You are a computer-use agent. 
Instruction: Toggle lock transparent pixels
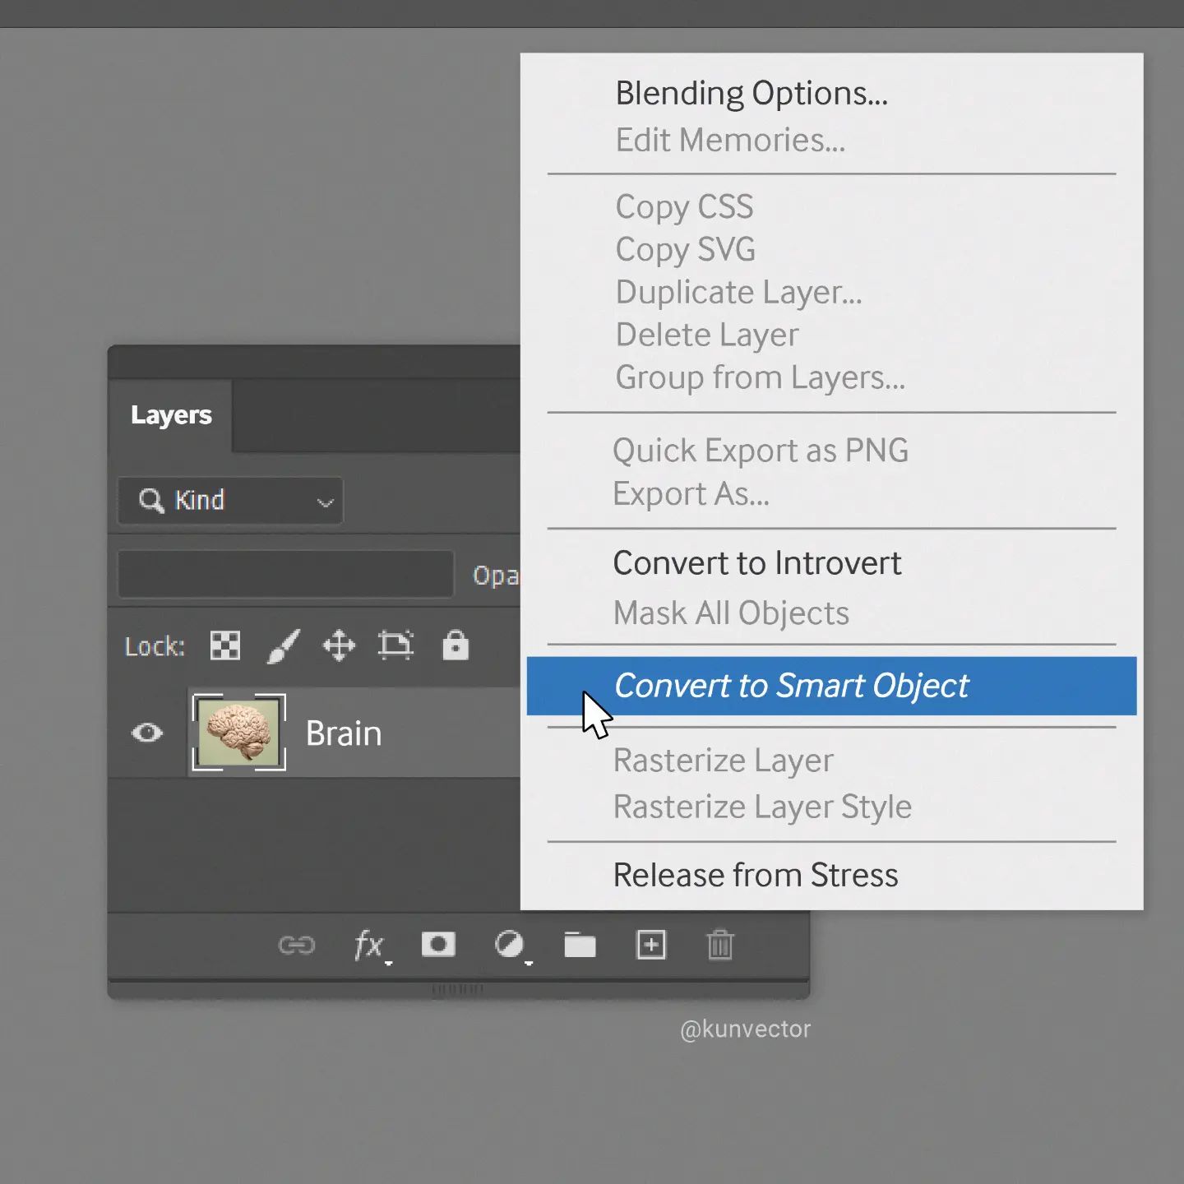225,646
